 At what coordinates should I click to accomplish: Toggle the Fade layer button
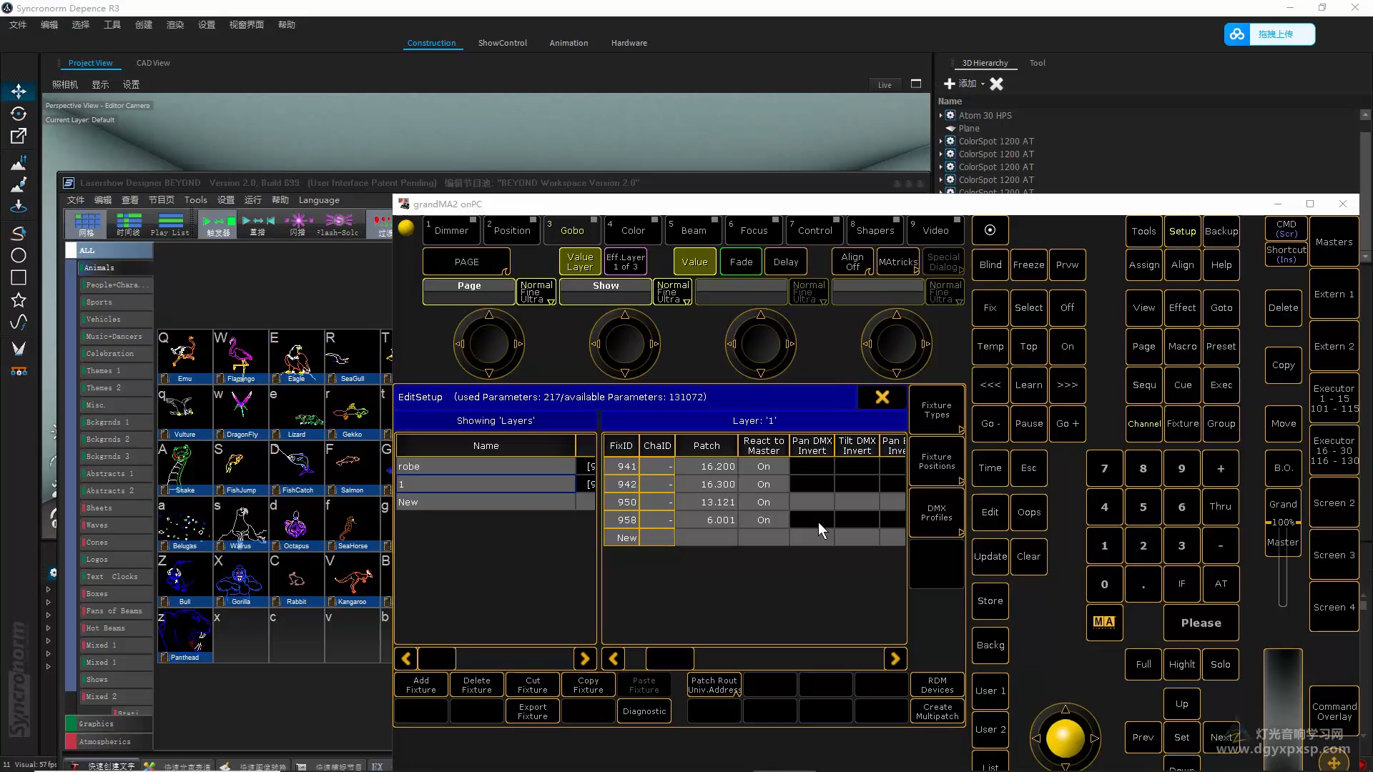741,262
